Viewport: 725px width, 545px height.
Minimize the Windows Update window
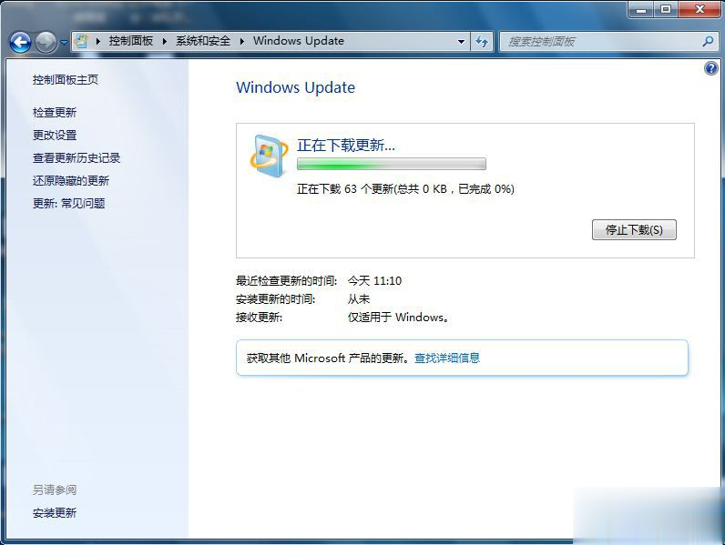pyautogui.click(x=641, y=9)
